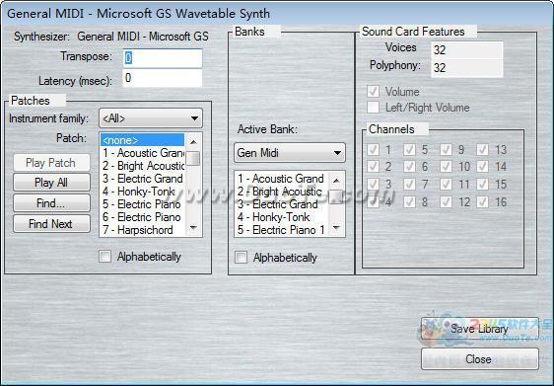Toggle channel 13 checkbox
Viewport: 554px width, 386px height.
click(x=483, y=150)
